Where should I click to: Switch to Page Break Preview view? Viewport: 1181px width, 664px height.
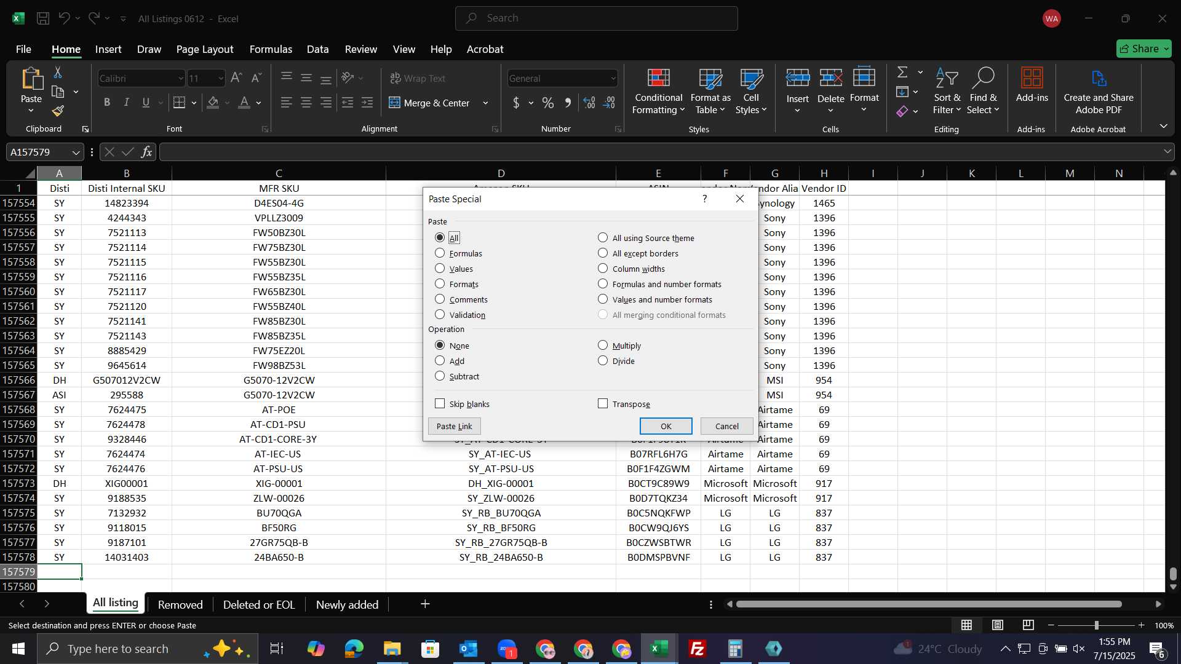(x=1028, y=625)
